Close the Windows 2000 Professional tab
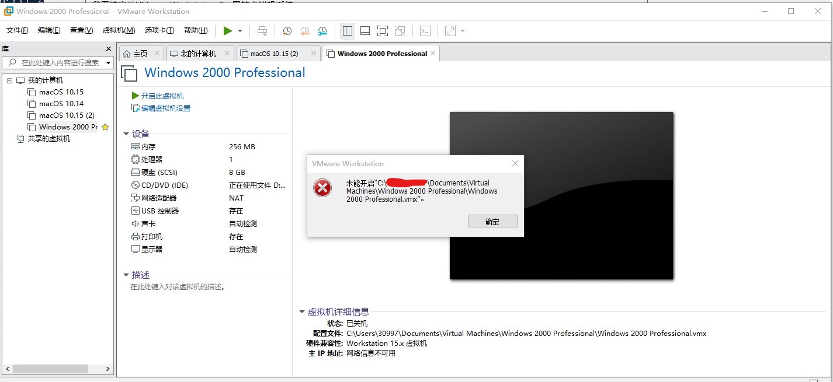This screenshot has width=833, height=382. pos(433,53)
